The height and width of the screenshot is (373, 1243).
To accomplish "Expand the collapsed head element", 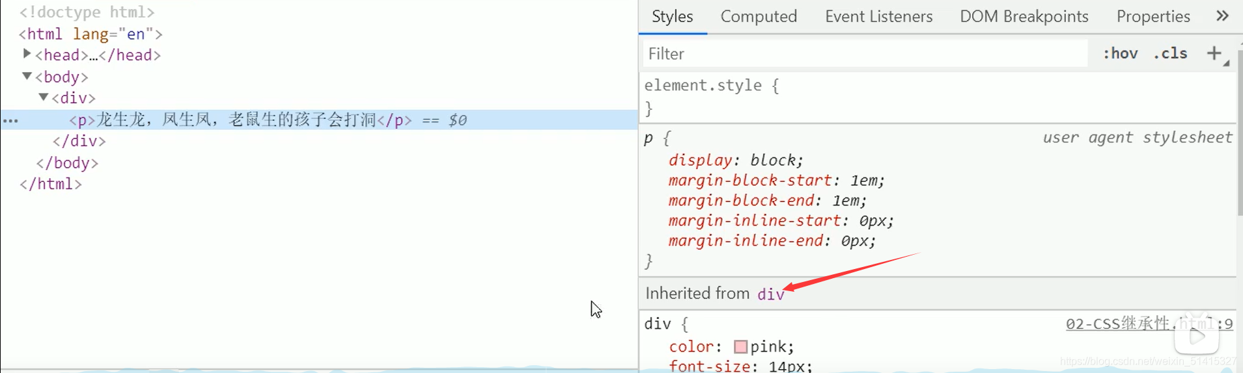I will [x=27, y=54].
